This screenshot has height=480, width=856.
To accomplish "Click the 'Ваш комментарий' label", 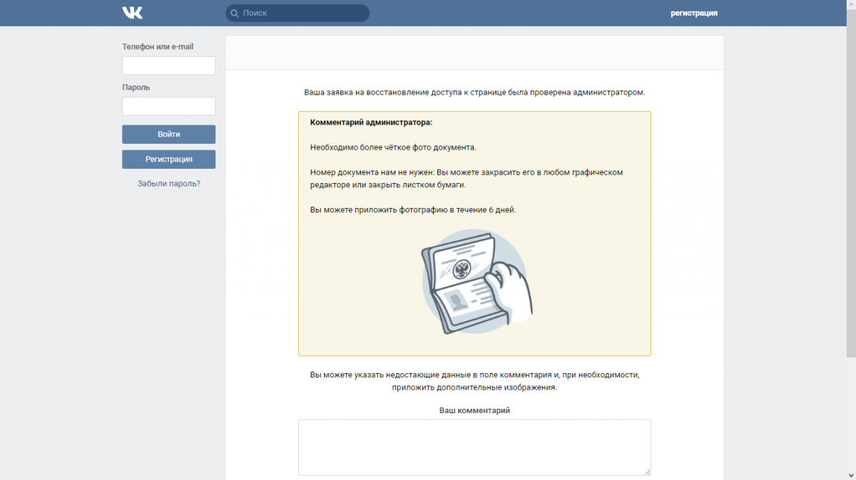I will pyautogui.click(x=474, y=410).
